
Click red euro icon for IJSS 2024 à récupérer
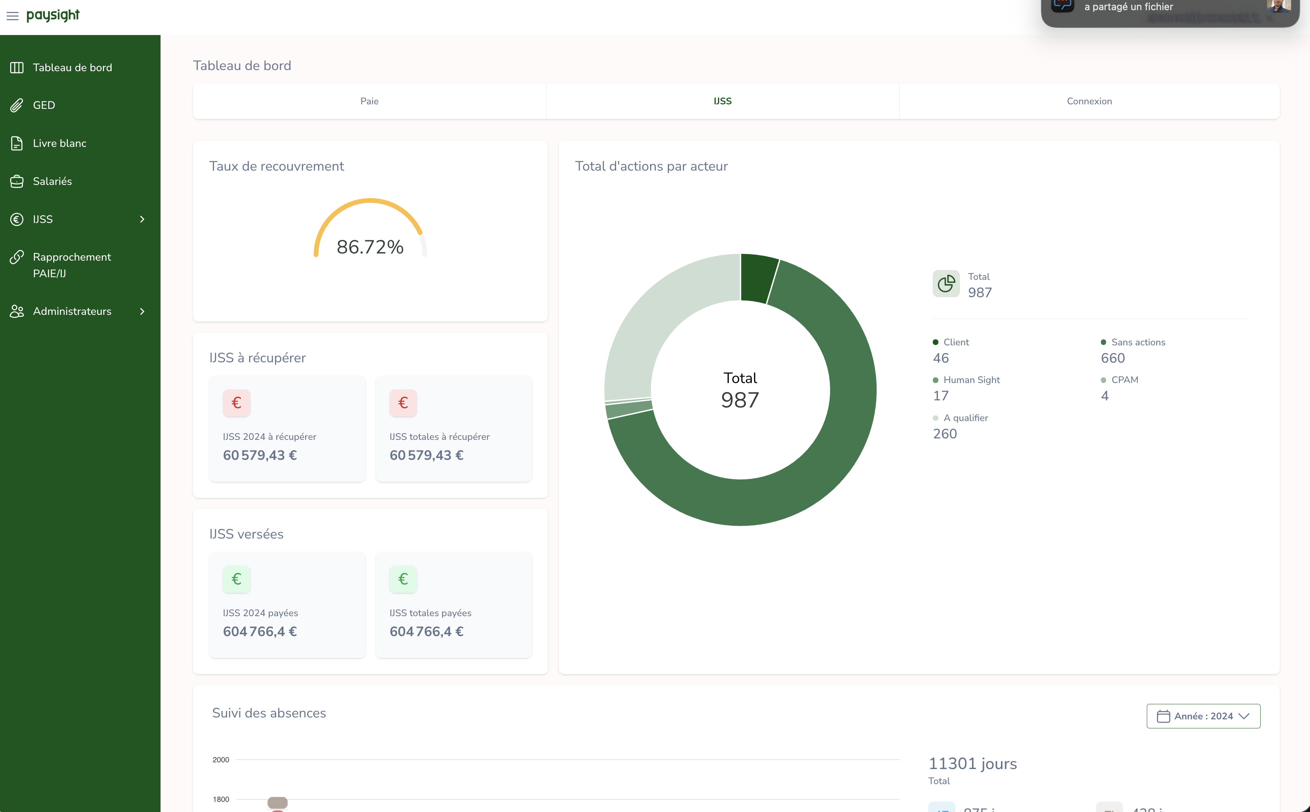pyautogui.click(x=236, y=403)
